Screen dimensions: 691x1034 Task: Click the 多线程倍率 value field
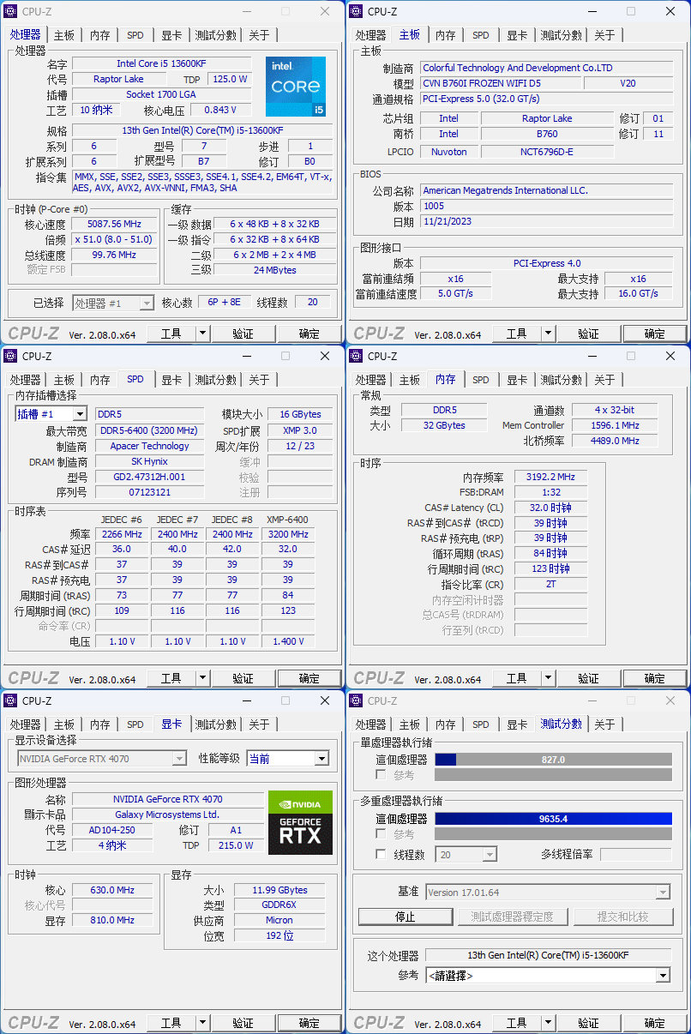(635, 855)
